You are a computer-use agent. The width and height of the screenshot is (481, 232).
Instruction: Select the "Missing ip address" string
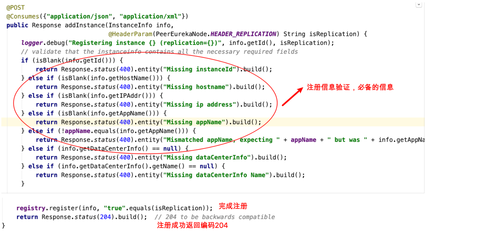(200, 104)
